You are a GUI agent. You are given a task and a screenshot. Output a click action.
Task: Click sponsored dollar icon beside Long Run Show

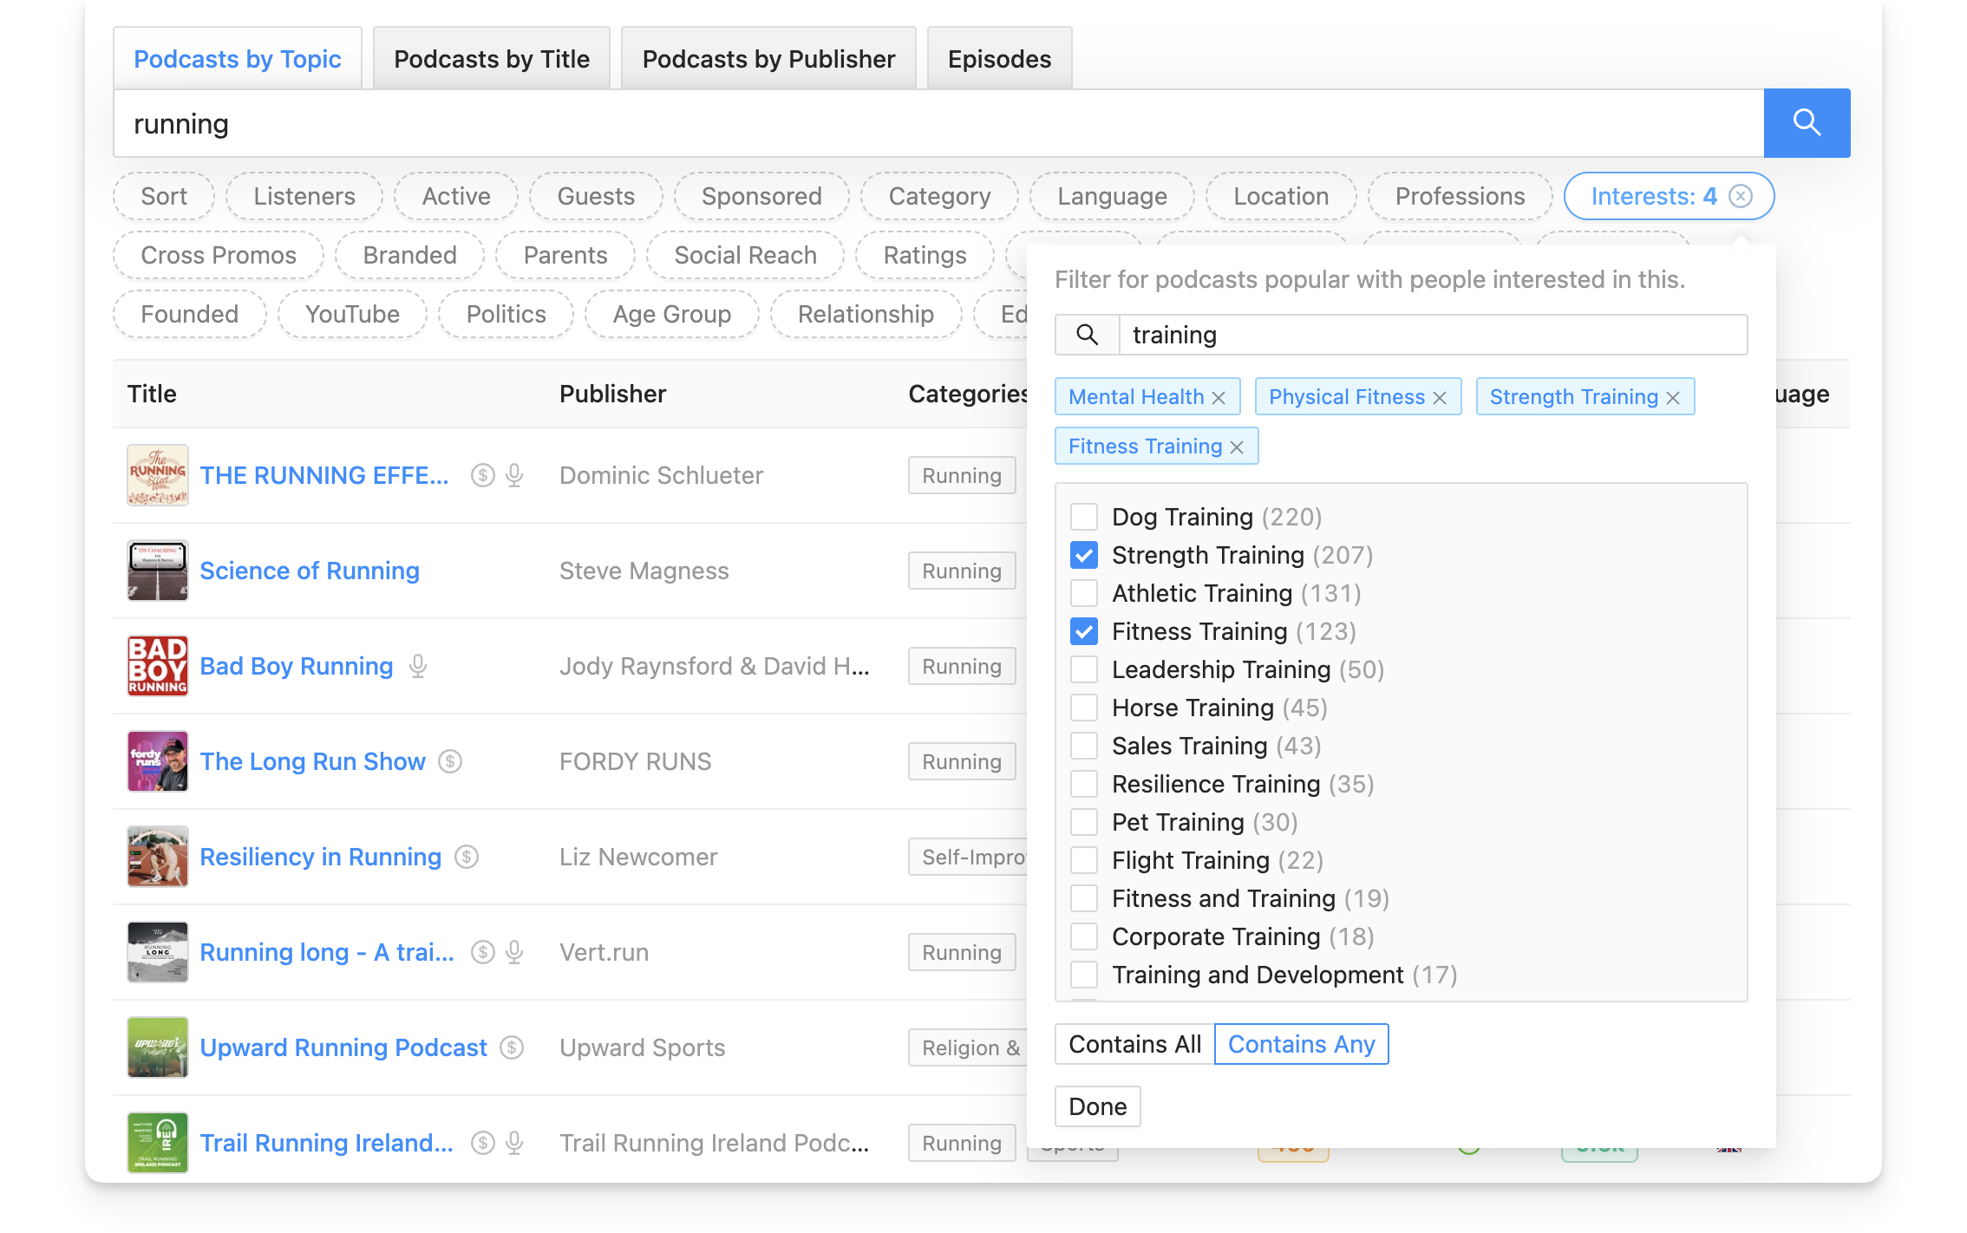point(450,761)
